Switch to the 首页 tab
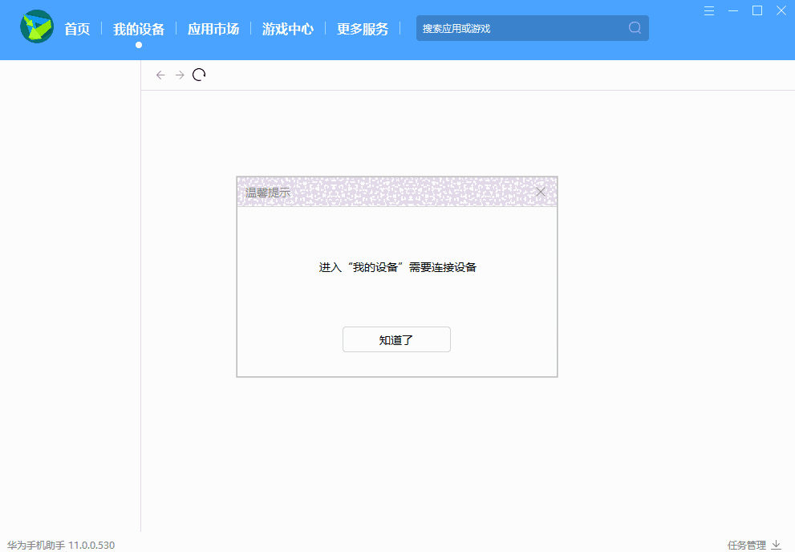 pos(77,28)
